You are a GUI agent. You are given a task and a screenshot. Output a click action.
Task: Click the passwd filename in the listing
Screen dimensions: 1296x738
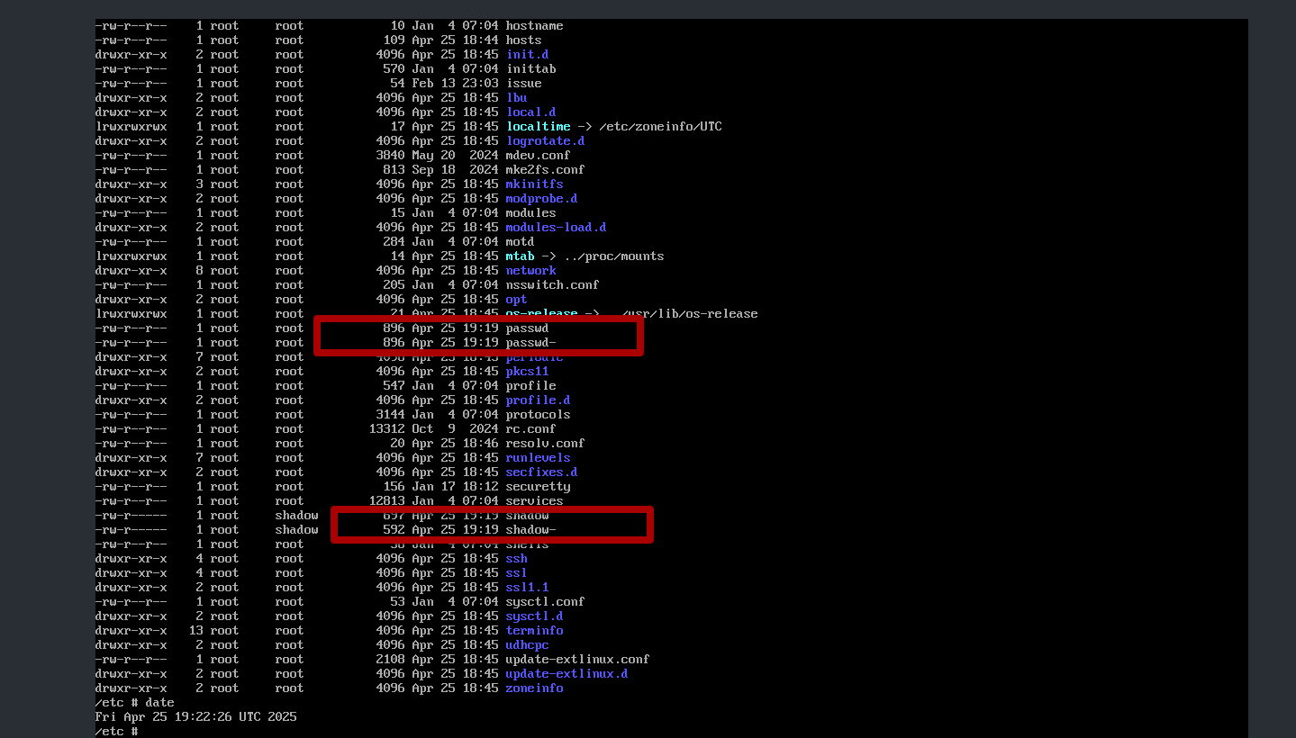527,328
